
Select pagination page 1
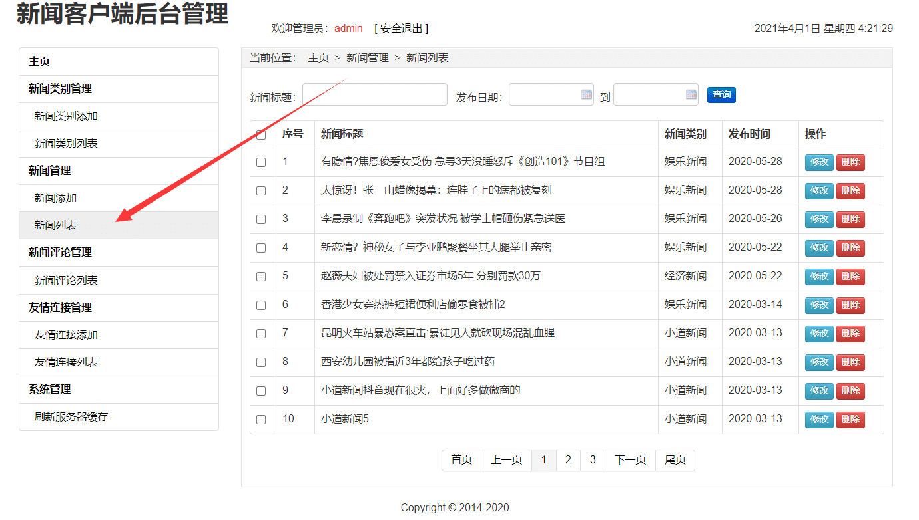(x=544, y=460)
